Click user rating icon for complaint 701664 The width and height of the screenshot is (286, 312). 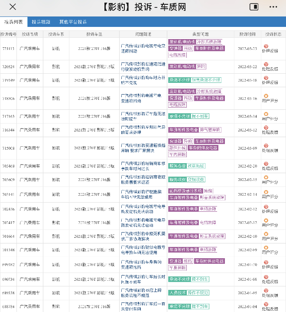266,234
